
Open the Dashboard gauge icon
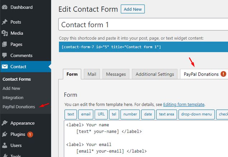5,7
